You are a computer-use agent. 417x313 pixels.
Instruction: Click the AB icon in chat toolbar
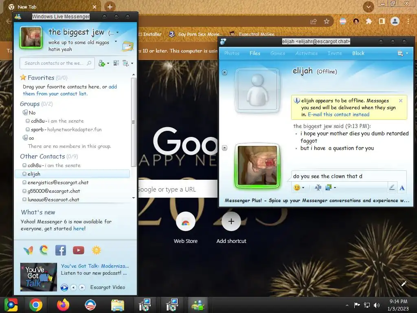[318, 187]
